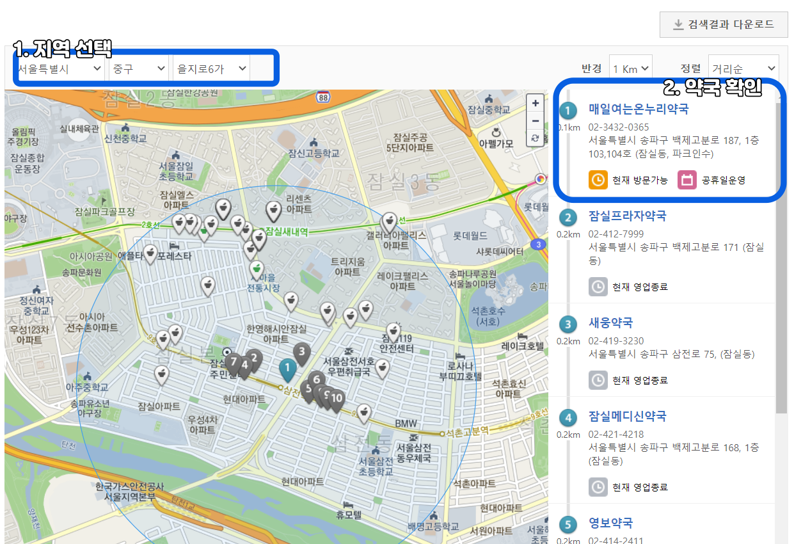Click 검색결과 다운로드 button
This screenshot has height=544, width=794.
pyautogui.click(x=724, y=24)
